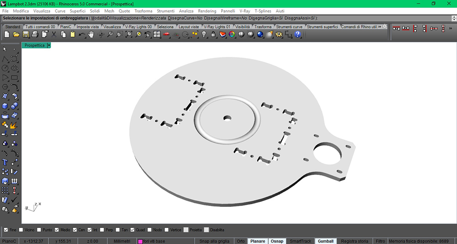The height and width of the screenshot is (244, 457).
Task: Click the checkmark icon in sidebar
Action: [x=14, y=200]
